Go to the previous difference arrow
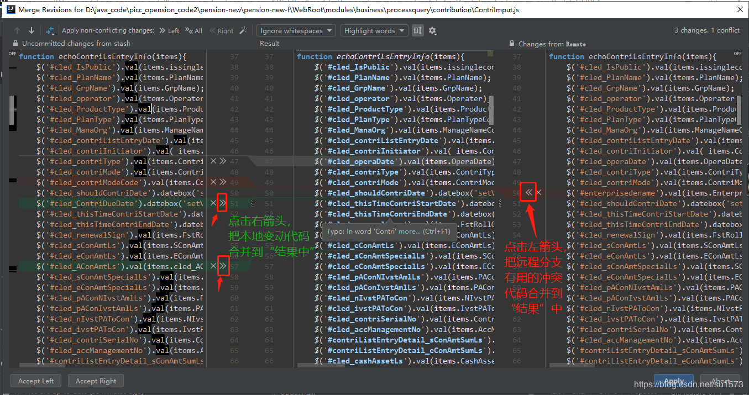Viewport: 749px width, 395px height. (x=17, y=31)
